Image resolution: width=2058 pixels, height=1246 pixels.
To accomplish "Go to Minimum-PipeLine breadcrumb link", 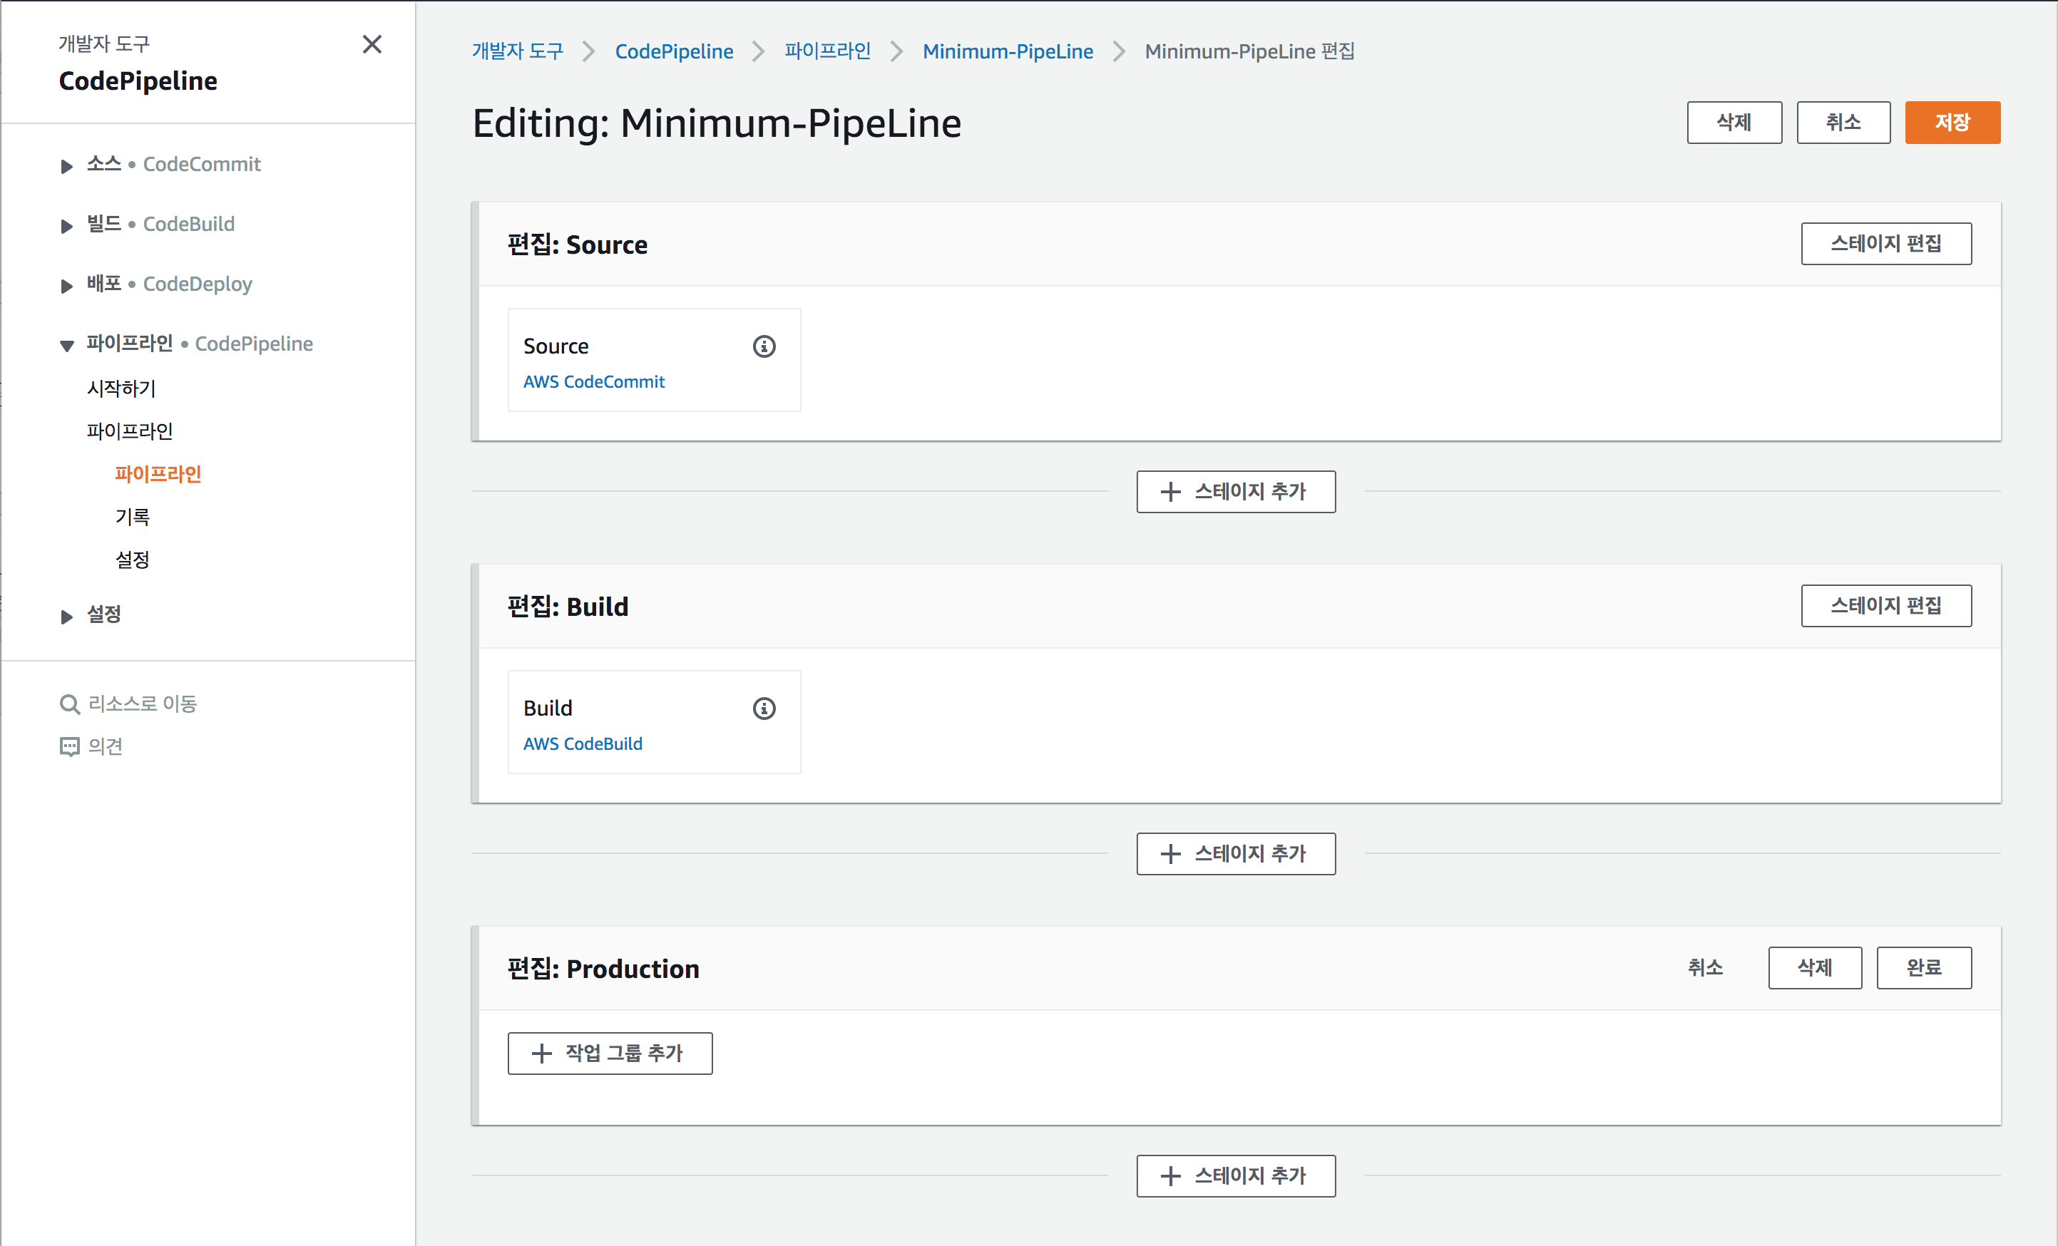I will point(1008,52).
